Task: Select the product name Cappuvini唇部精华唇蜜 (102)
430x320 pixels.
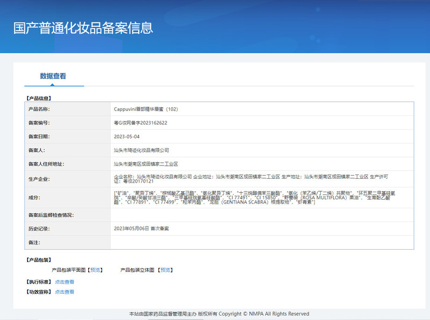Action: [146, 109]
